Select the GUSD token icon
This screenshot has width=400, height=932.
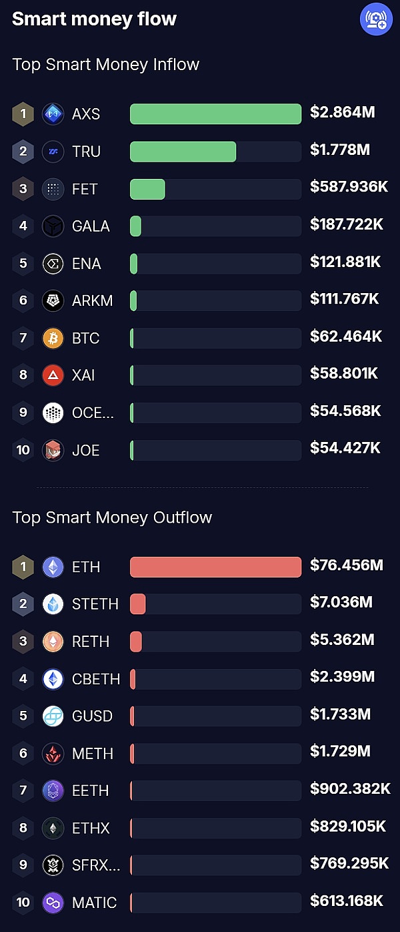53,716
